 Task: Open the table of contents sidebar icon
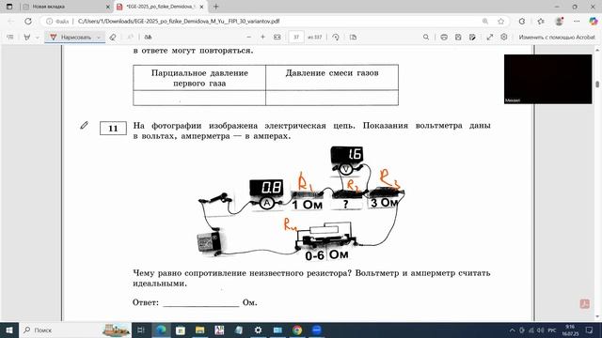(x=10, y=38)
